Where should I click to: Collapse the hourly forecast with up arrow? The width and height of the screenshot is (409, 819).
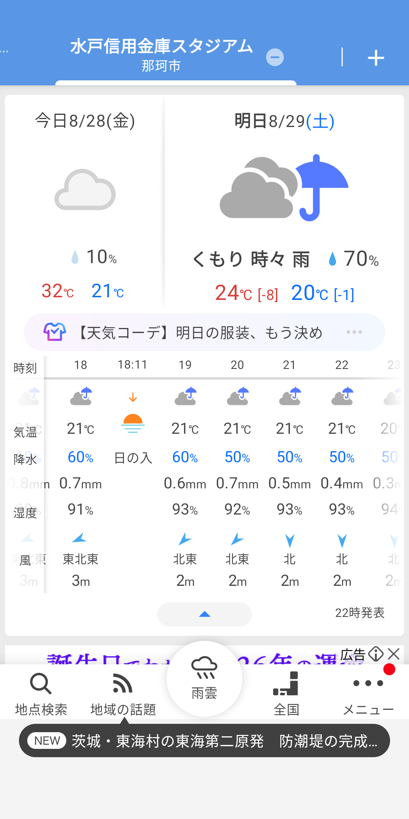pos(204,614)
